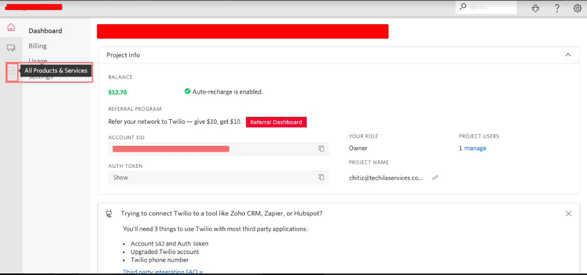Click Auto-recharge is enabled text
The width and height of the screenshot is (587, 275).
228,92
